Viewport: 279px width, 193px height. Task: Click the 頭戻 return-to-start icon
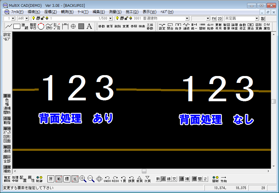coord(131,179)
